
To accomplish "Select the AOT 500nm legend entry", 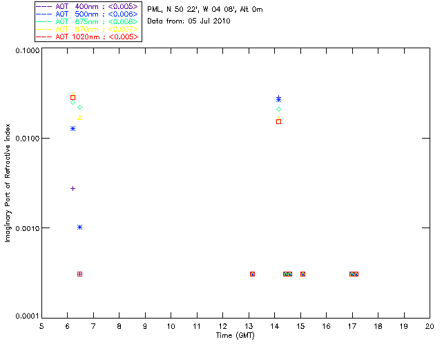I will [x=87, y=14].
